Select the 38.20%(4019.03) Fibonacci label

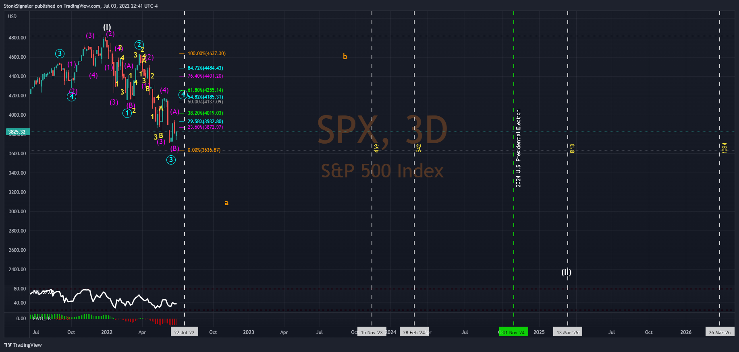(x=206, y=113)
